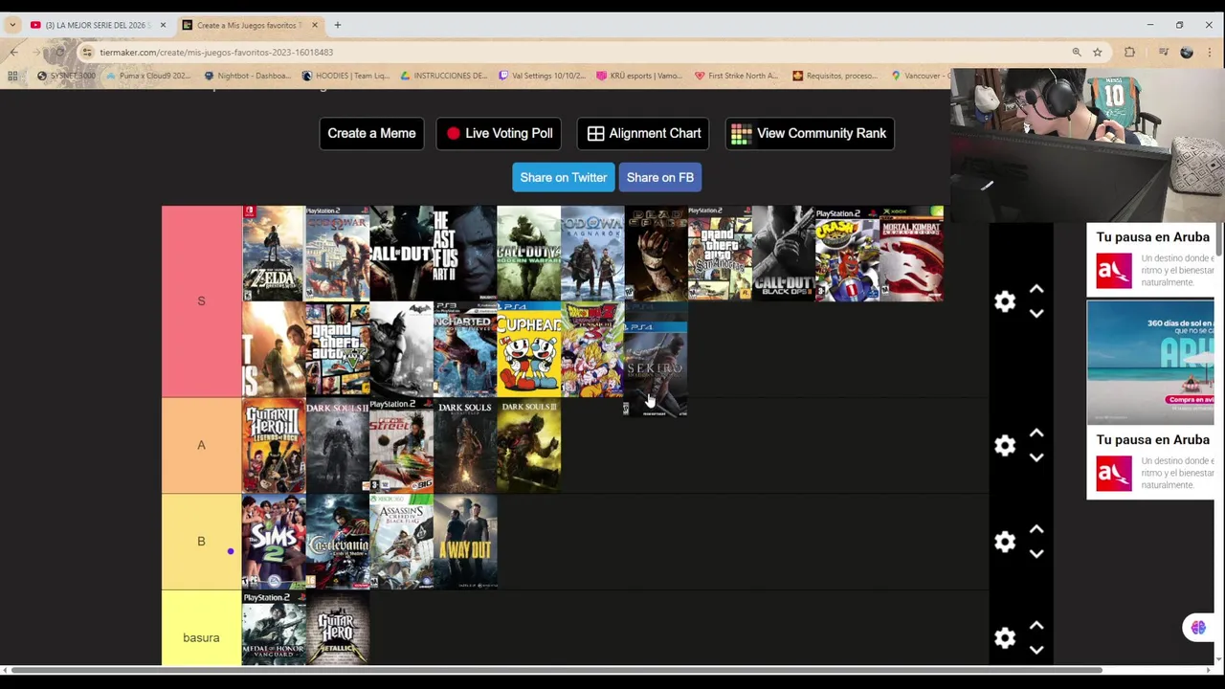Click the yellow basura tier label

201,628
